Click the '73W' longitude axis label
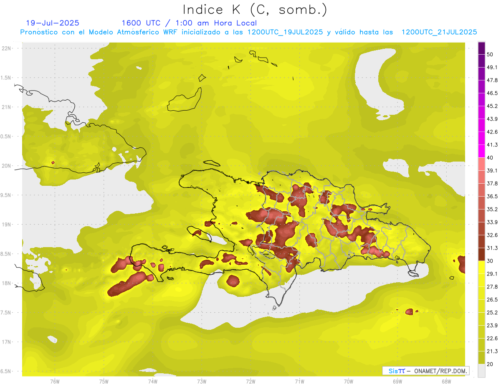Screen dimensions: 501x387 (202, 382)
